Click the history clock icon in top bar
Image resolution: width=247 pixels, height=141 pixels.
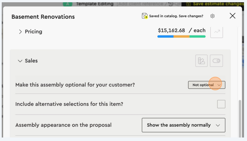[171, 4]
